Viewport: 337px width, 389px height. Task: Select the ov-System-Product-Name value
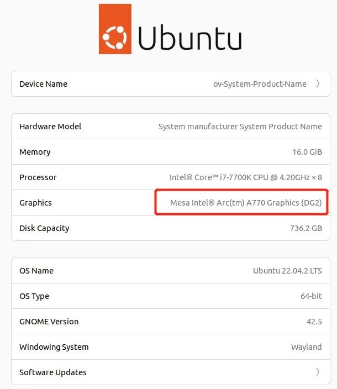pyautogui.click(x=260, y=84)
